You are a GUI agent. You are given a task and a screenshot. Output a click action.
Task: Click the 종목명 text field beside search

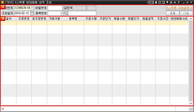[82, 13]
